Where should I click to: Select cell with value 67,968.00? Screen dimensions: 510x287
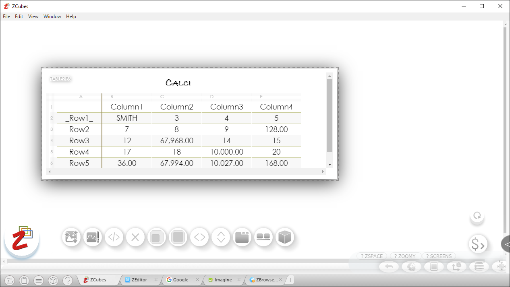coord(177,140)
